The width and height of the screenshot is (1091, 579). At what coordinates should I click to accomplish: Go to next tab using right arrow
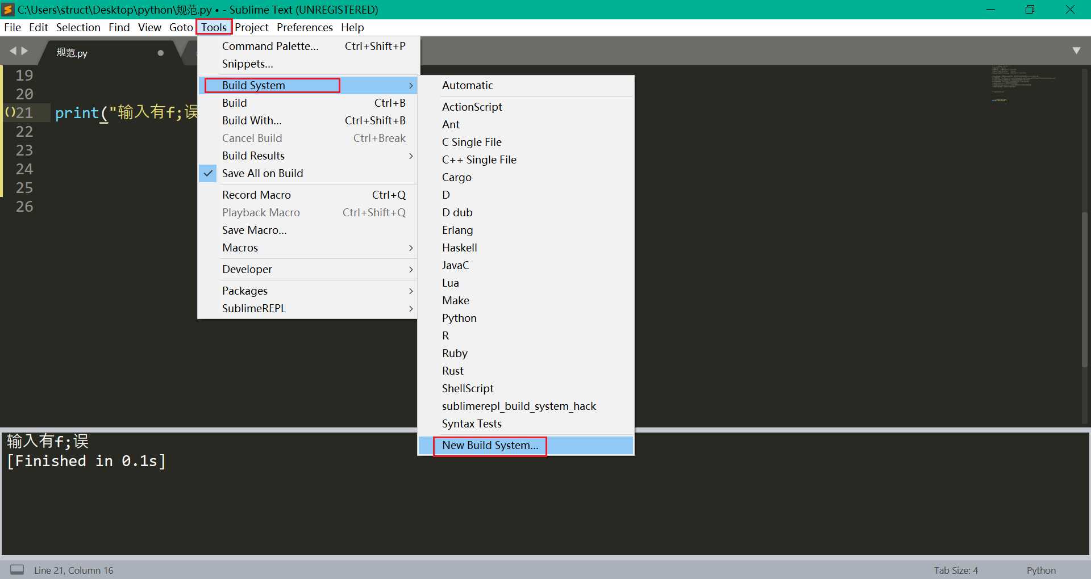(x=24, y=51)
